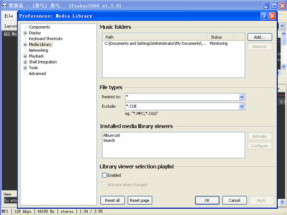Screen dimensions: 287x215
Task: Expand the Tools tree node
Action: [x=25, y=68]
